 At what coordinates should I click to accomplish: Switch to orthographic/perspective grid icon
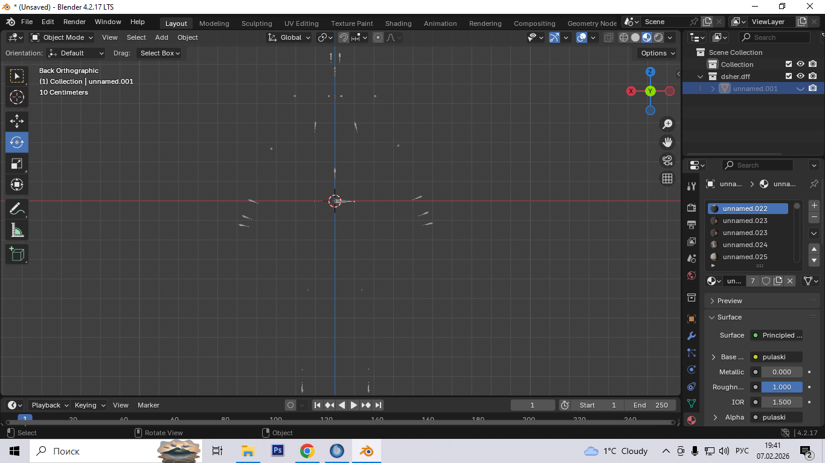click(x=667, y=178)
